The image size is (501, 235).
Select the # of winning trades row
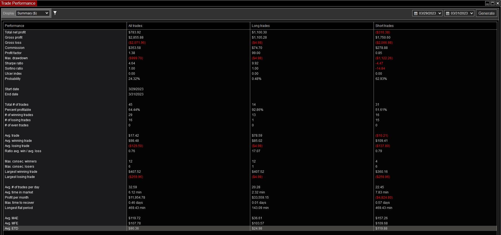tap(250, 115)
